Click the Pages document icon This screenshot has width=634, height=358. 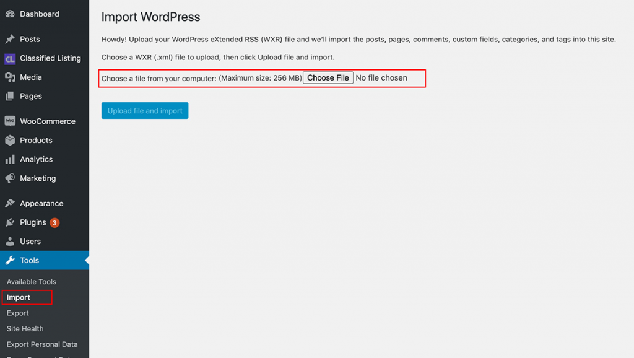10,96
